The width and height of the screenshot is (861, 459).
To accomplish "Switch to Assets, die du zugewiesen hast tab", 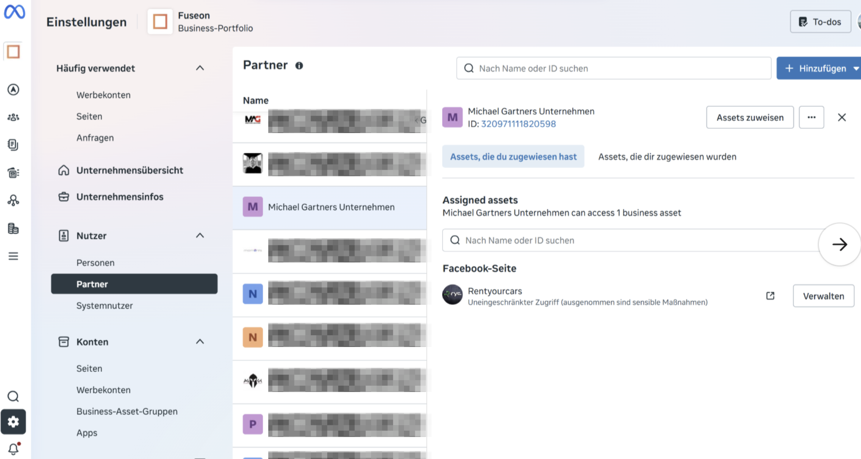I will (513, 157).
